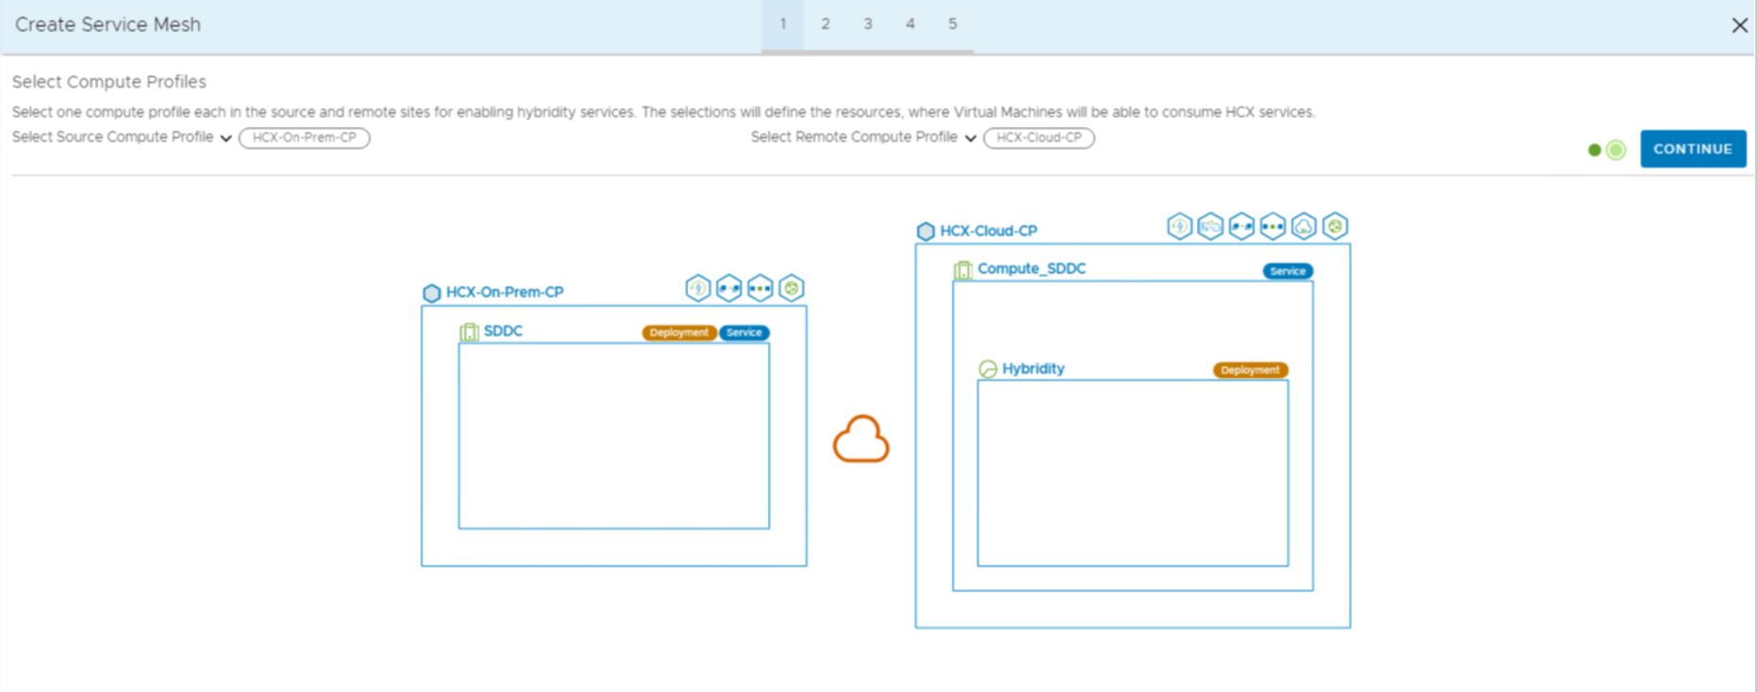The width and height of the screenshot is (1758, 692).
Task: Click the Deployment badge on the SDDC box
Action: pos(679,332)
